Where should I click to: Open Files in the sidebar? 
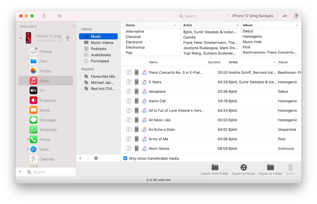[x=46, y=61]
